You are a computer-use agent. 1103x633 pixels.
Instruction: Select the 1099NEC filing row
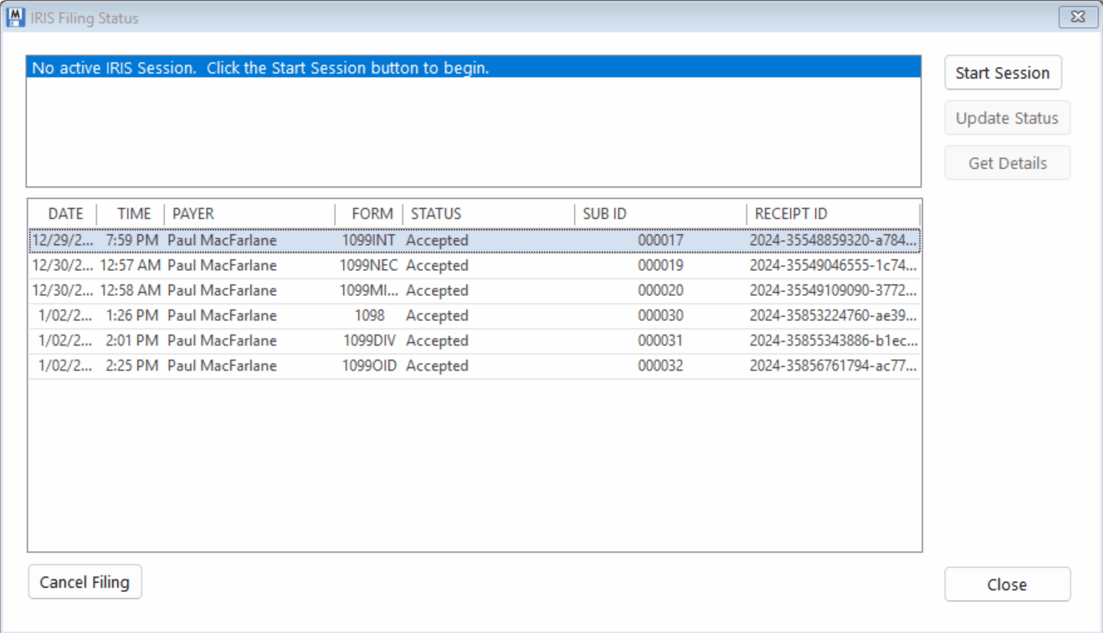click(475, 266)
